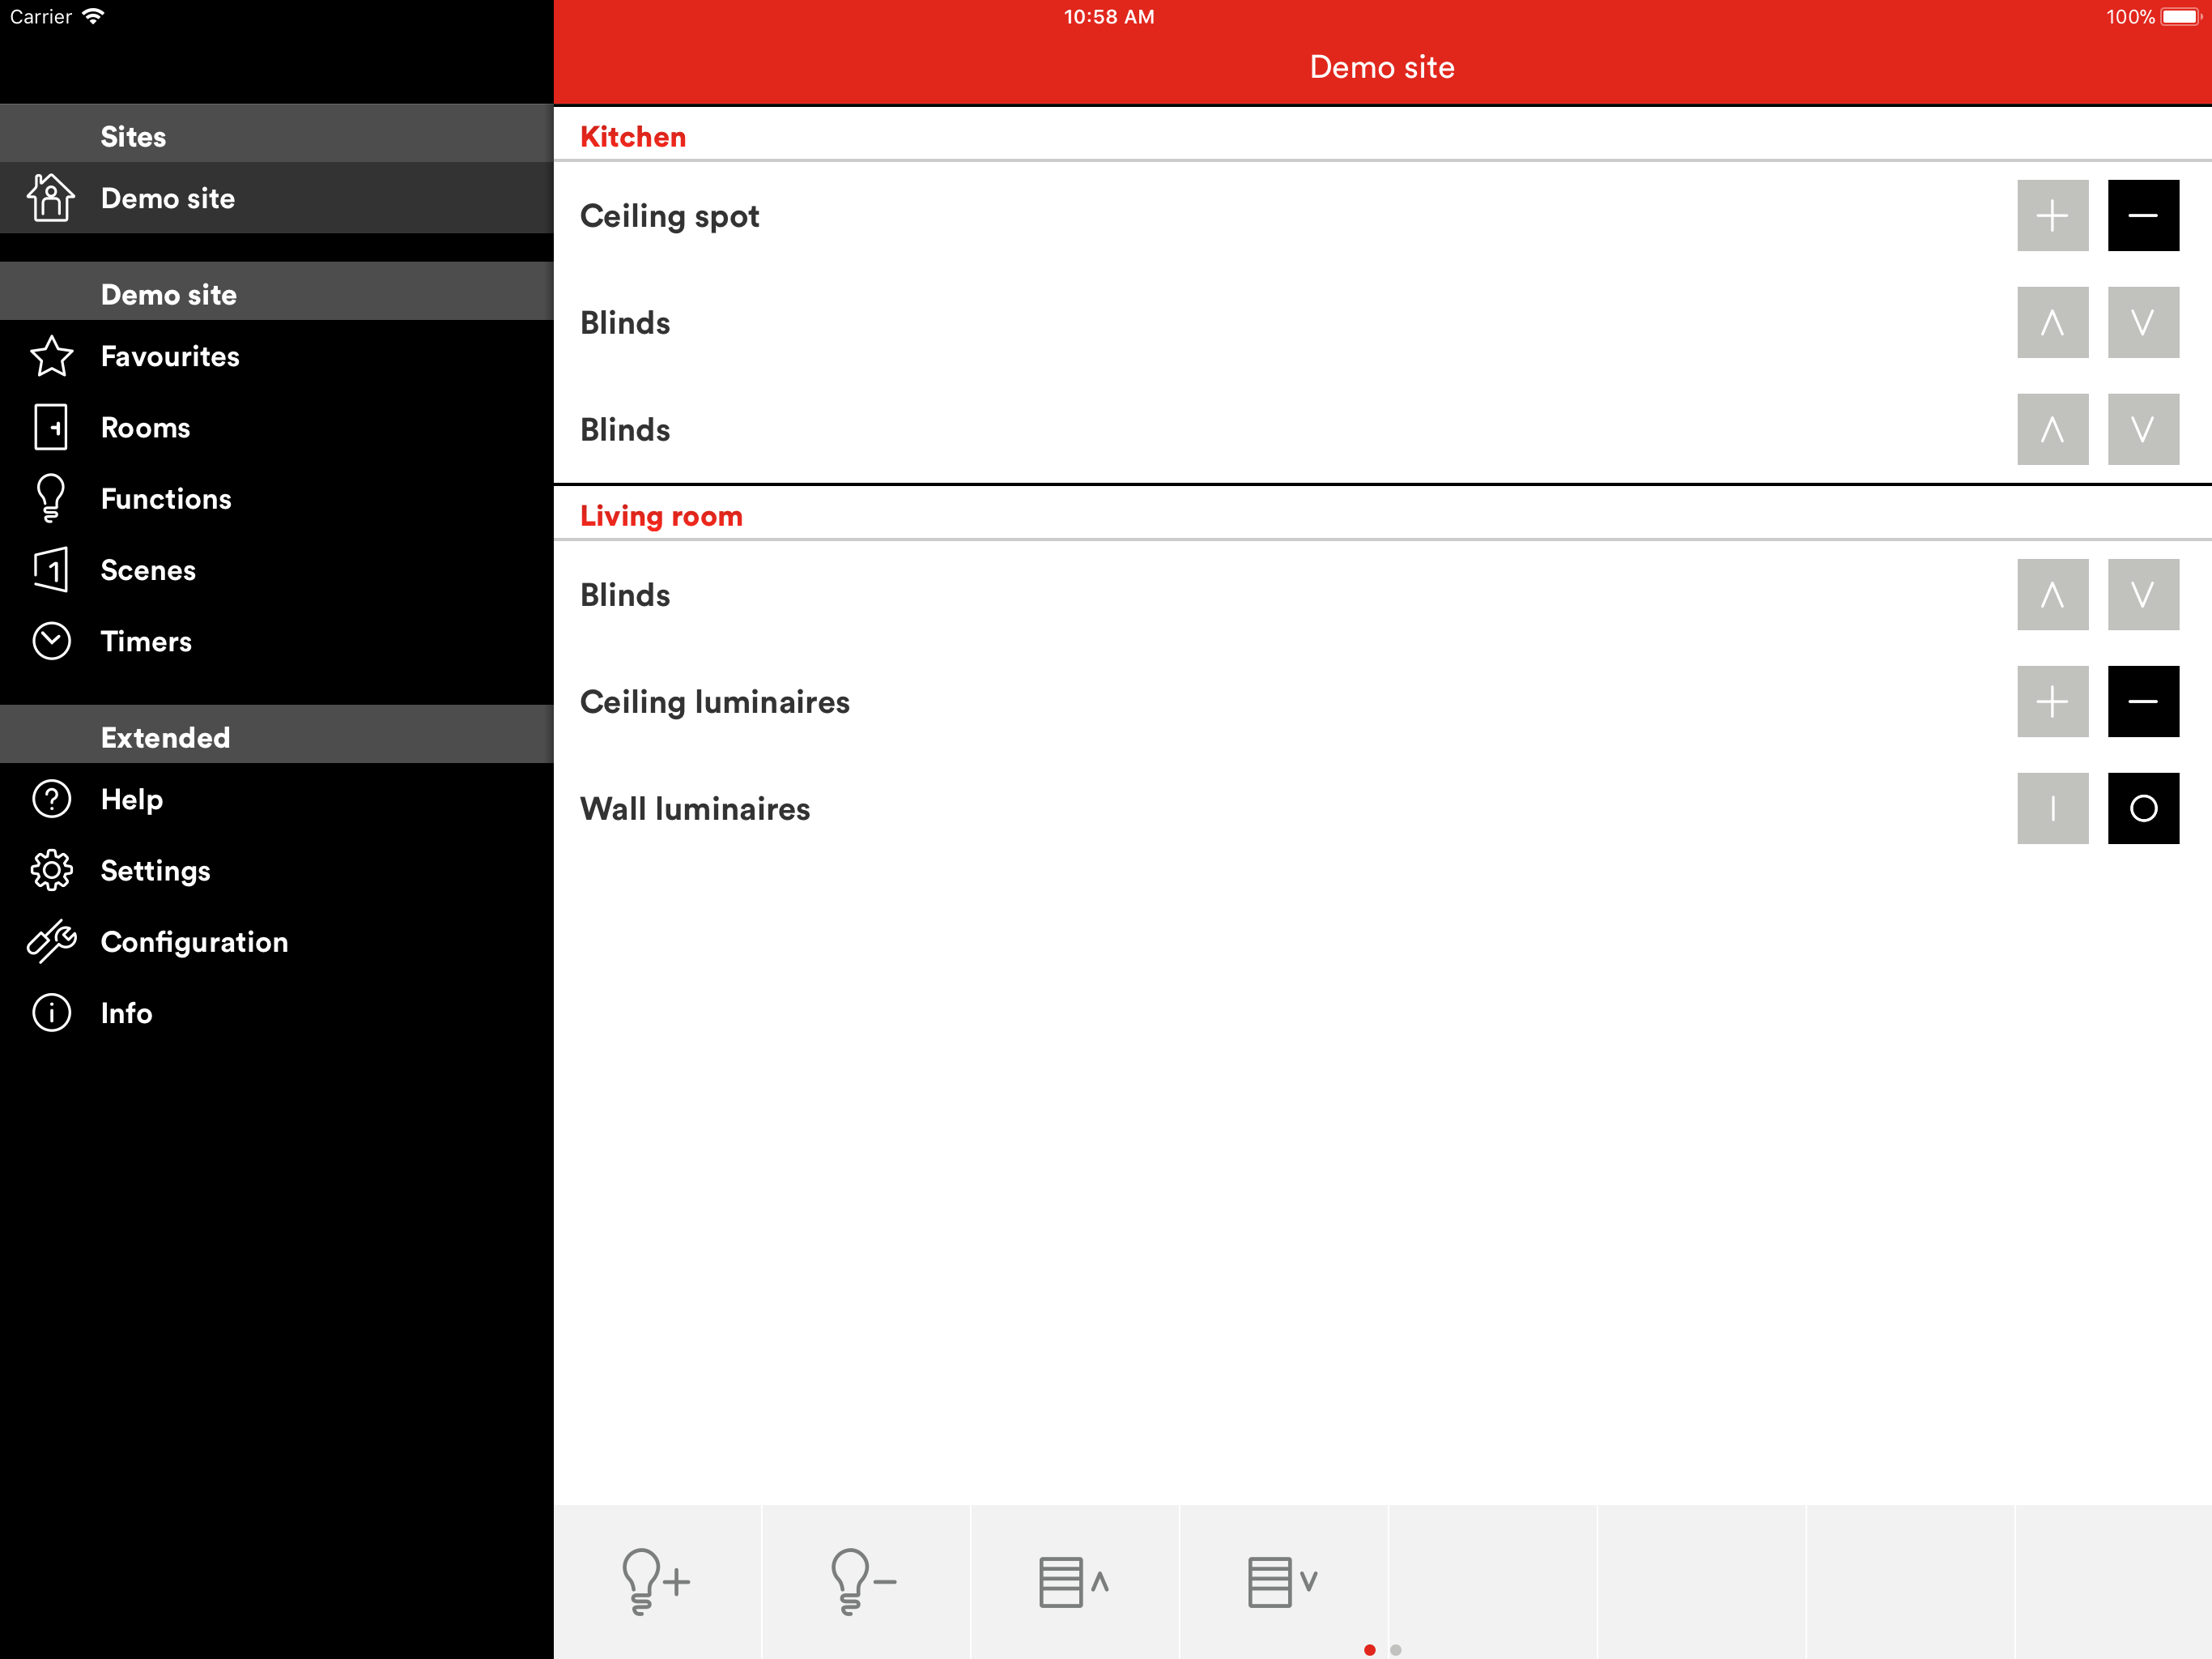Open the Scenes menu item
This screenshot has width=2212, height=1659.
(x=148, y=570)
